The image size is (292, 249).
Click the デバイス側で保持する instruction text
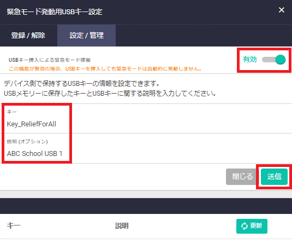click(82, 83)
